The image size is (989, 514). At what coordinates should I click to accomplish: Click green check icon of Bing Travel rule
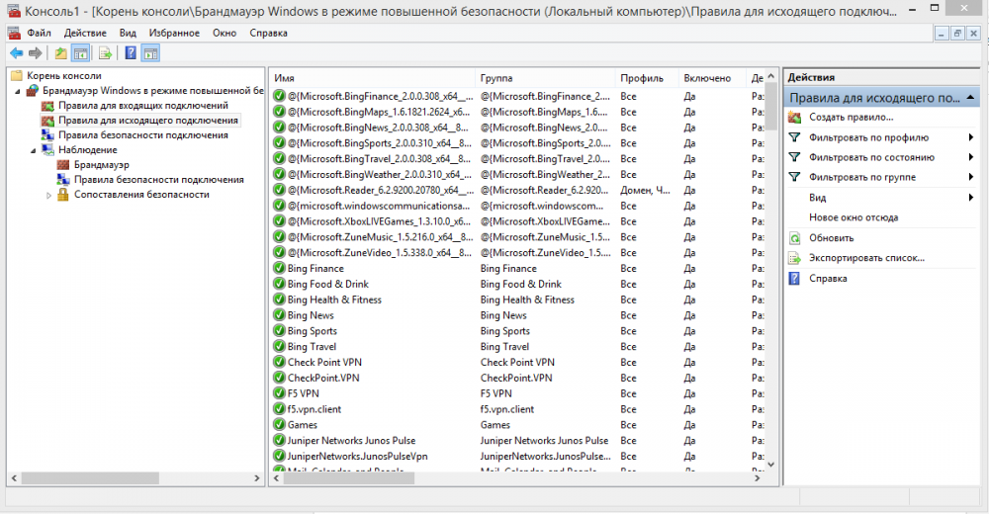279,347
